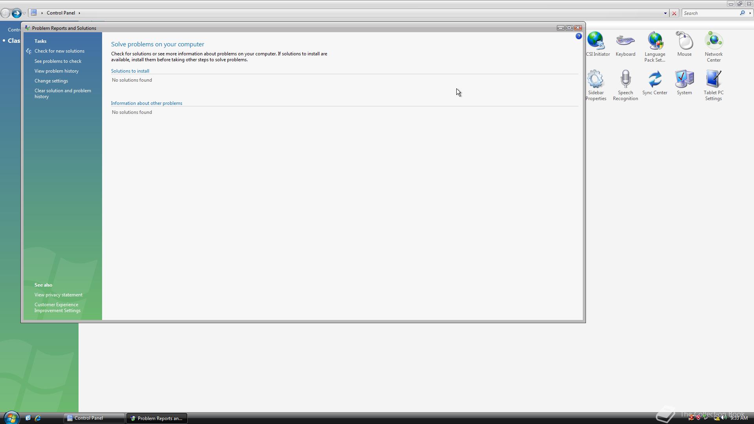Click Check for new solutions
The width and height of the screenshot is (754, 424).
tap(59, 51)
